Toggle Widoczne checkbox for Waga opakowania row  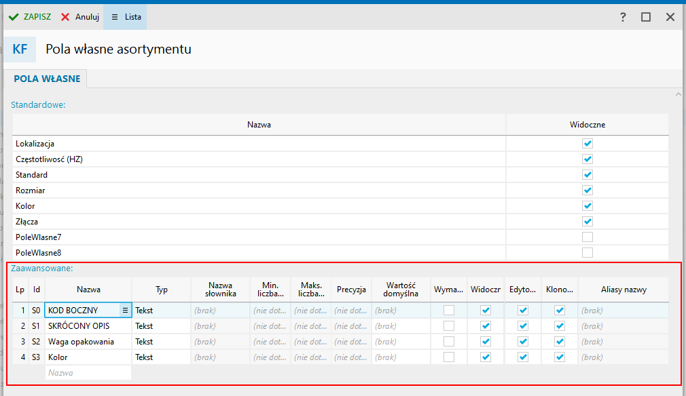click(486, 342)
